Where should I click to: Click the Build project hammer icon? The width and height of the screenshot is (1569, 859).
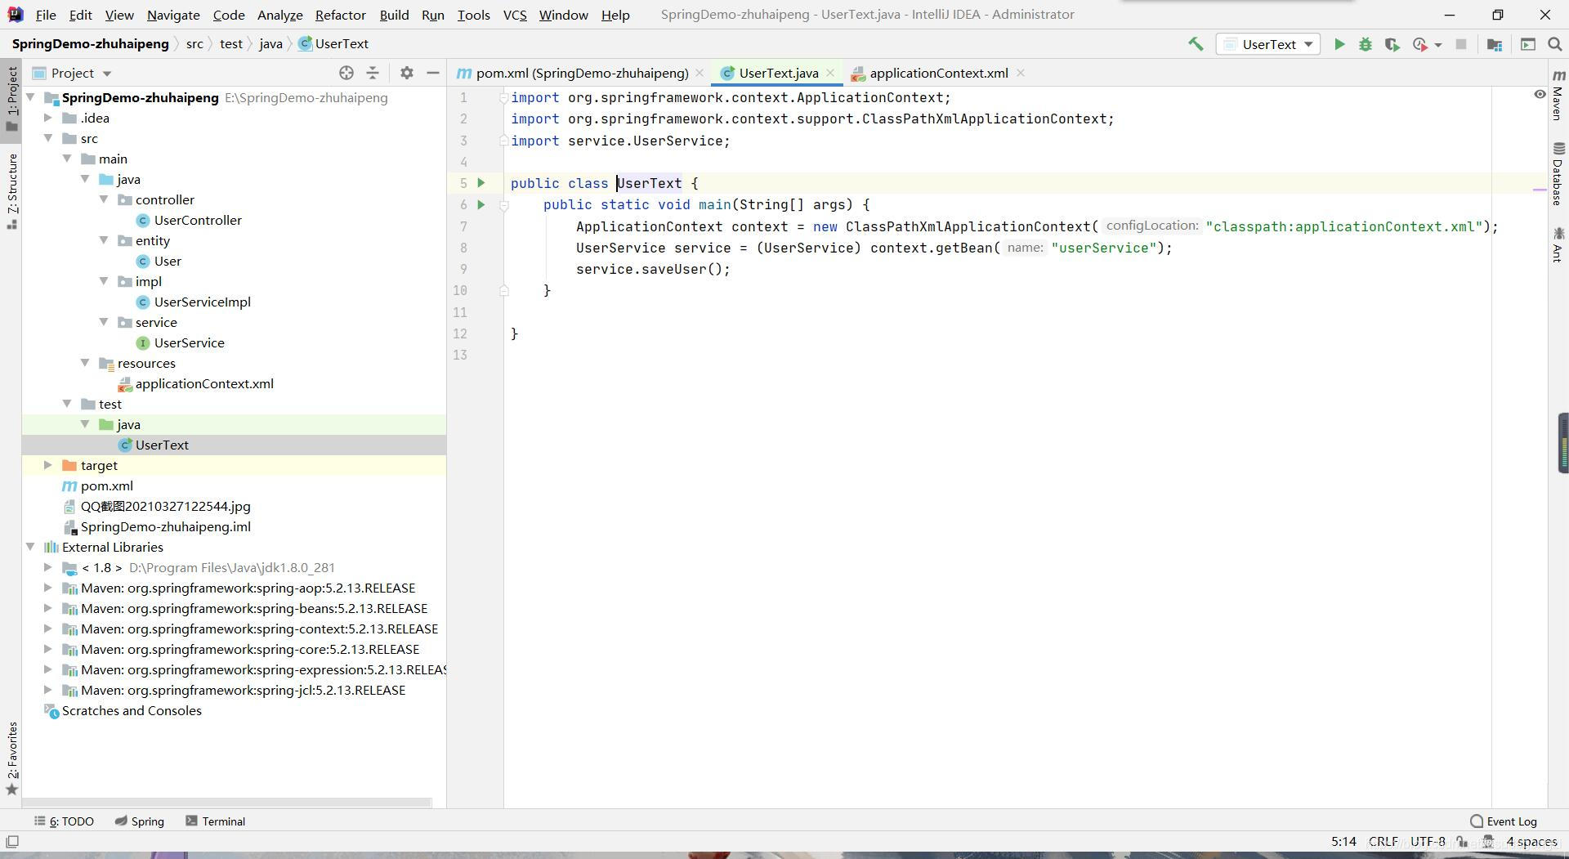coord(1196,44)
